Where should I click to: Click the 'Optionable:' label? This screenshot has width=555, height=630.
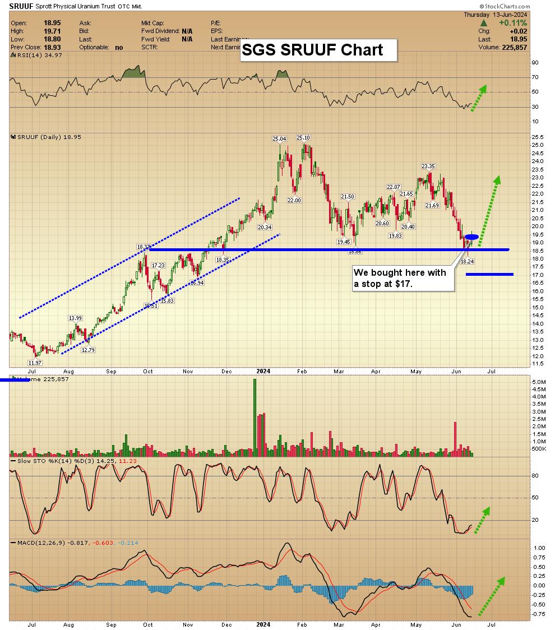pyautogui.click(x=94, y=48)
